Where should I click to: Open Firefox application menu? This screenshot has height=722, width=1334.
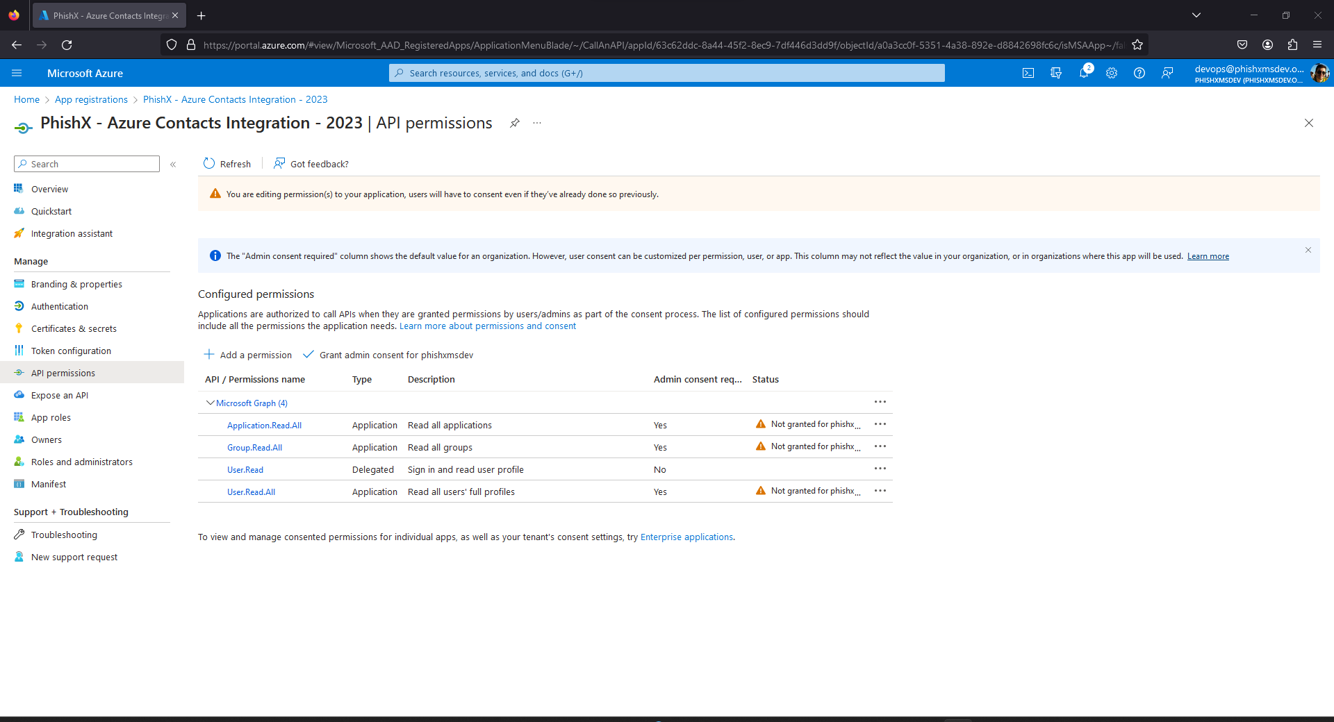1317,45
